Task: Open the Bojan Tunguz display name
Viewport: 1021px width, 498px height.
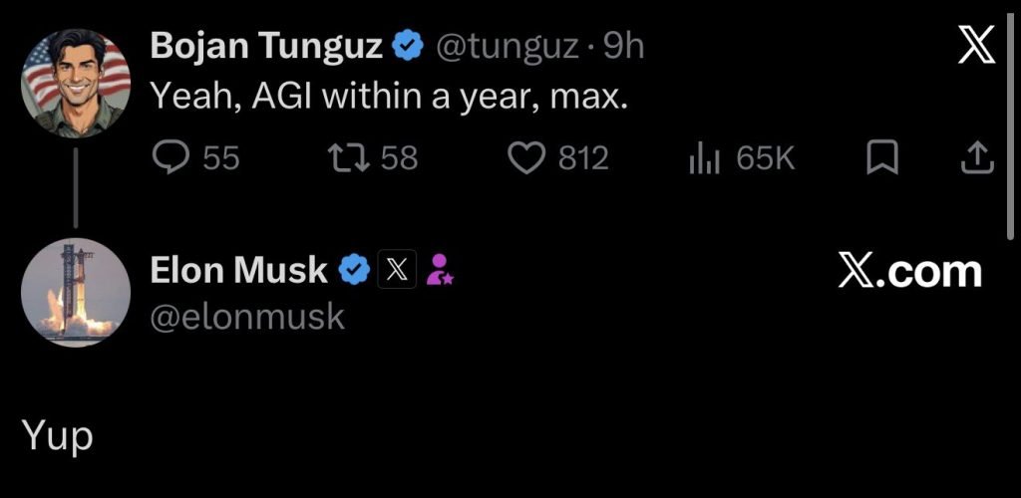Action: click(266, 46)
